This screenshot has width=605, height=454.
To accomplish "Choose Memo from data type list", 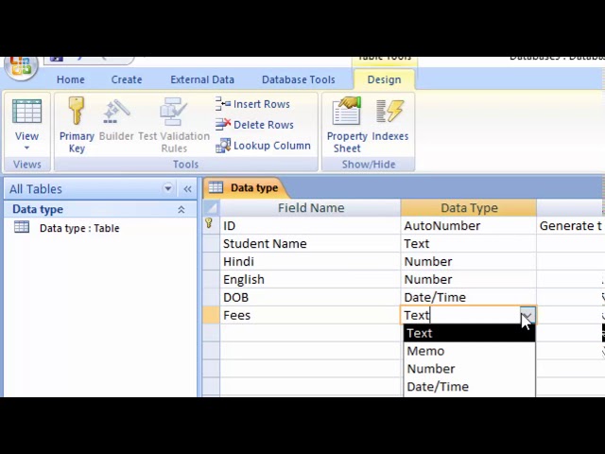I will [x=469, y=351].
